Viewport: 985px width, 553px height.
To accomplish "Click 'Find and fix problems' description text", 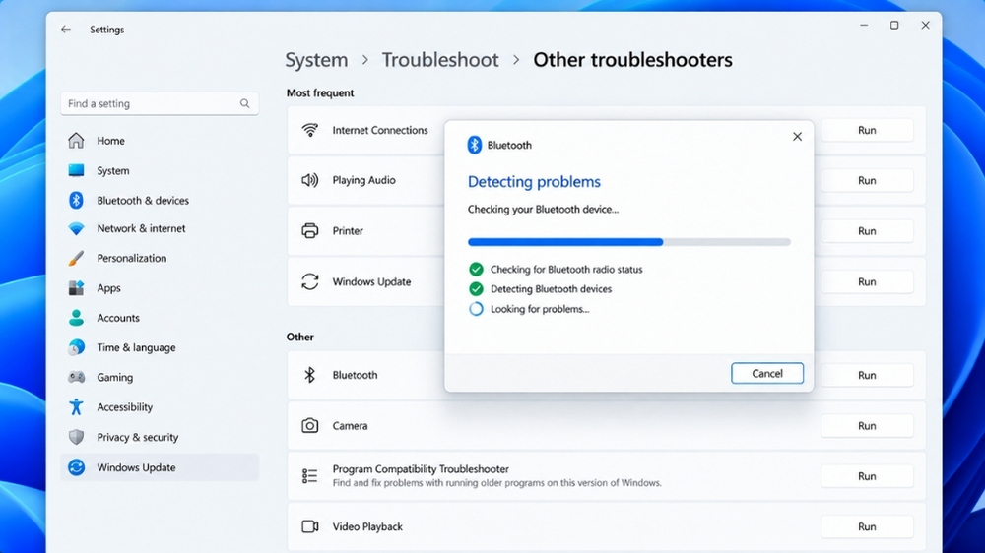I will pos(496,483).
